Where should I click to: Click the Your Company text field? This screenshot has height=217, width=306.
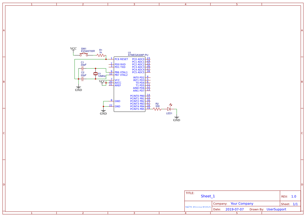click(x=242, y=203)
